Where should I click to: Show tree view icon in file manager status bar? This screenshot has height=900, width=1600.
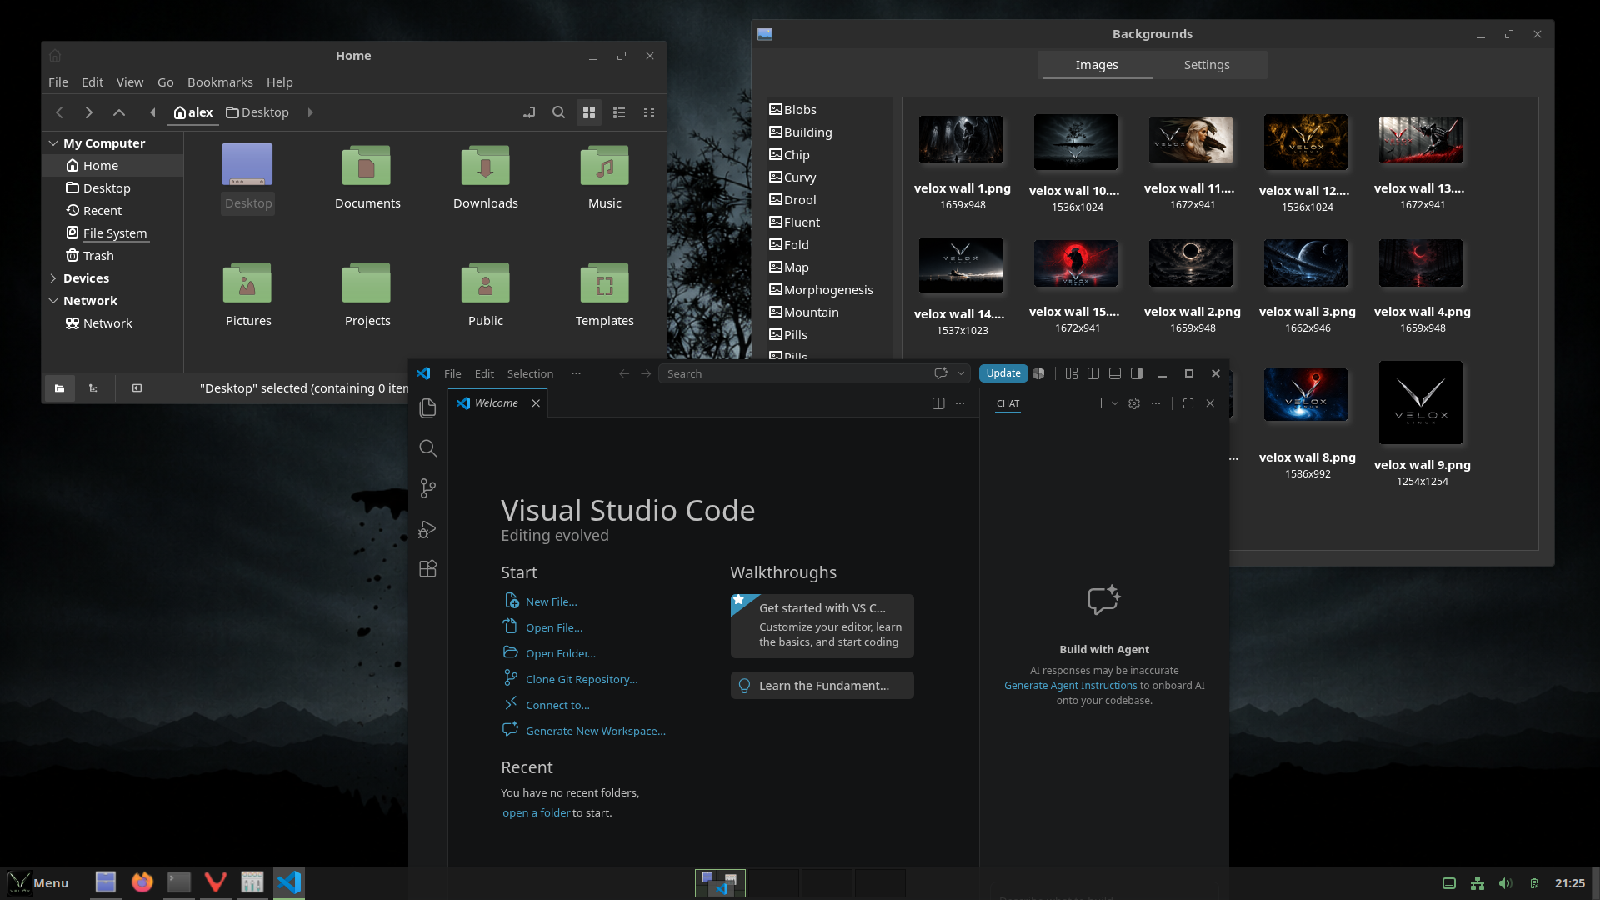tap(93, 388)
